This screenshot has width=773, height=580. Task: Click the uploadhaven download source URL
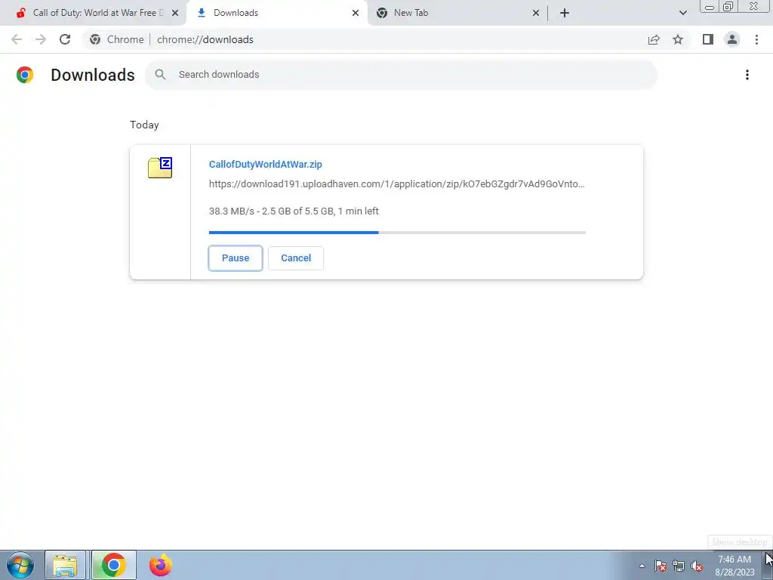[397, 184]
